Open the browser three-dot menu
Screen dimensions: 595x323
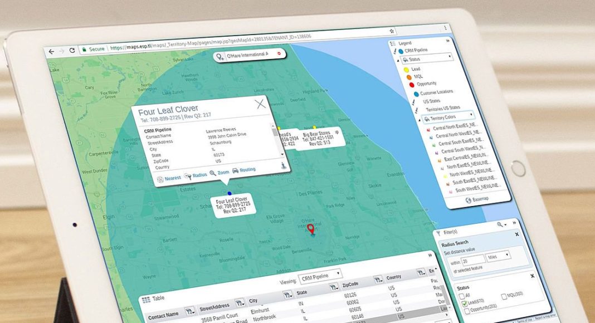click(x=446, y=28)
